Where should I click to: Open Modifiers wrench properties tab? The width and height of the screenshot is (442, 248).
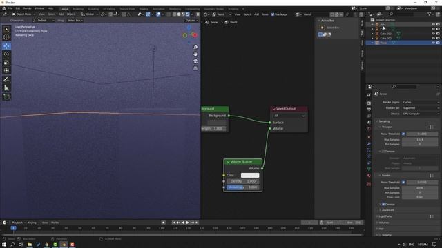(x=369, y=143)
